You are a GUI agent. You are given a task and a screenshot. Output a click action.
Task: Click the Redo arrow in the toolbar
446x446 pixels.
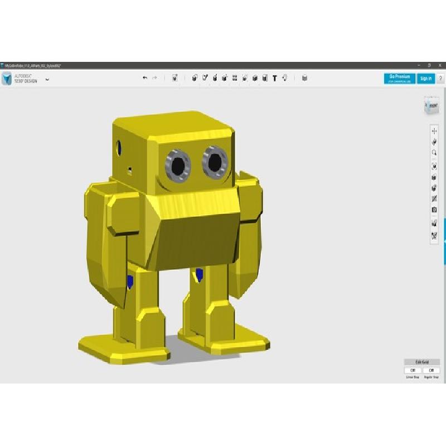coord(154,79)
